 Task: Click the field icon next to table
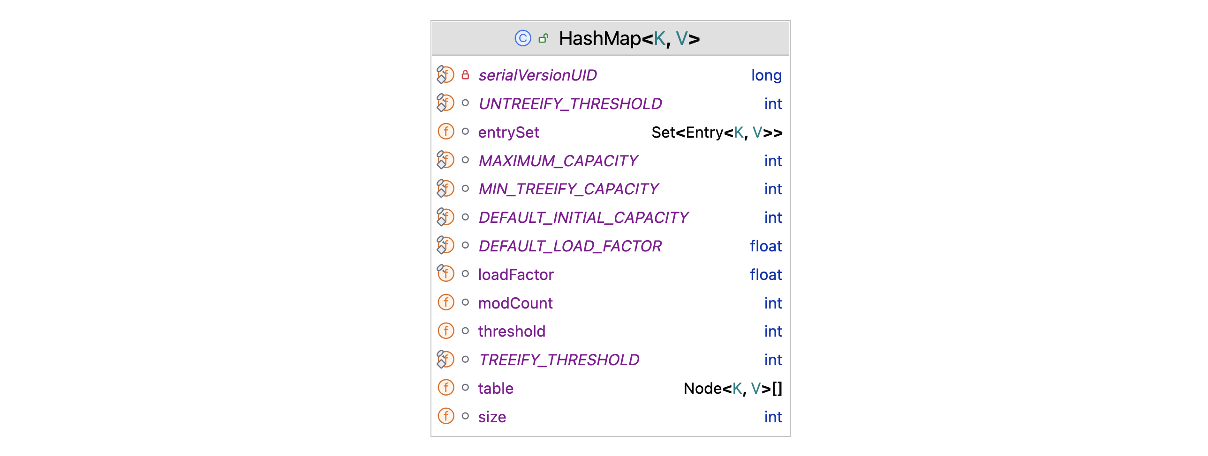point(446,388)
